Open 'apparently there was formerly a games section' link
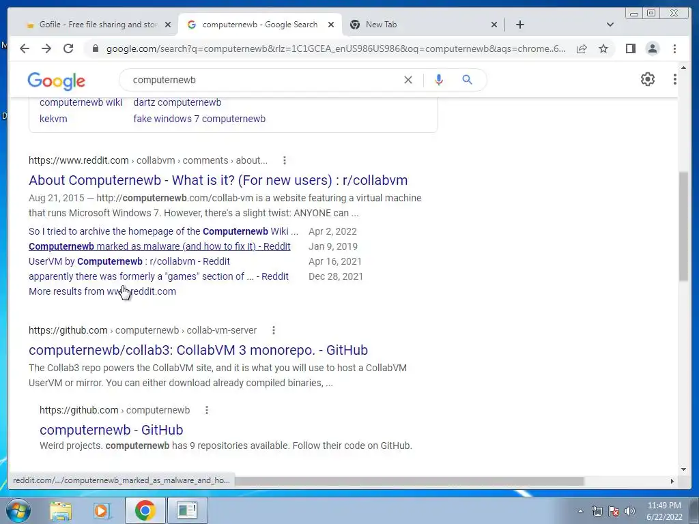 tap(158, 276)
